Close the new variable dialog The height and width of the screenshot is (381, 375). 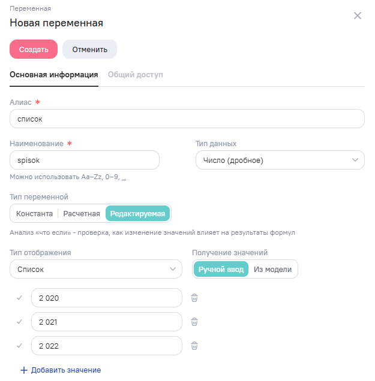[358, 16]
